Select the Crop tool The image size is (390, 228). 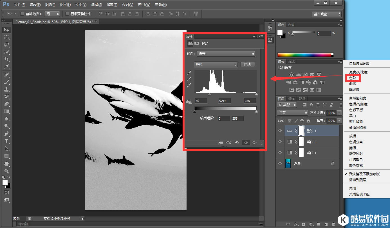(x=6, y=59)
